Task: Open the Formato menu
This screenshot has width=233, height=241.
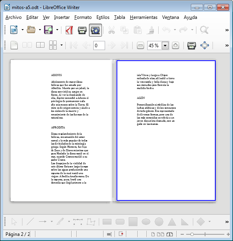Action: click(83, 17)
